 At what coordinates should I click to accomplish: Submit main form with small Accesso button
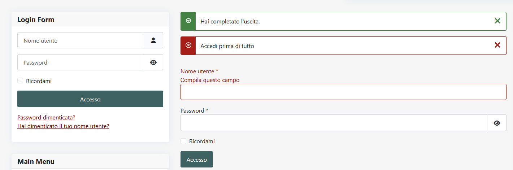point(197,159)
